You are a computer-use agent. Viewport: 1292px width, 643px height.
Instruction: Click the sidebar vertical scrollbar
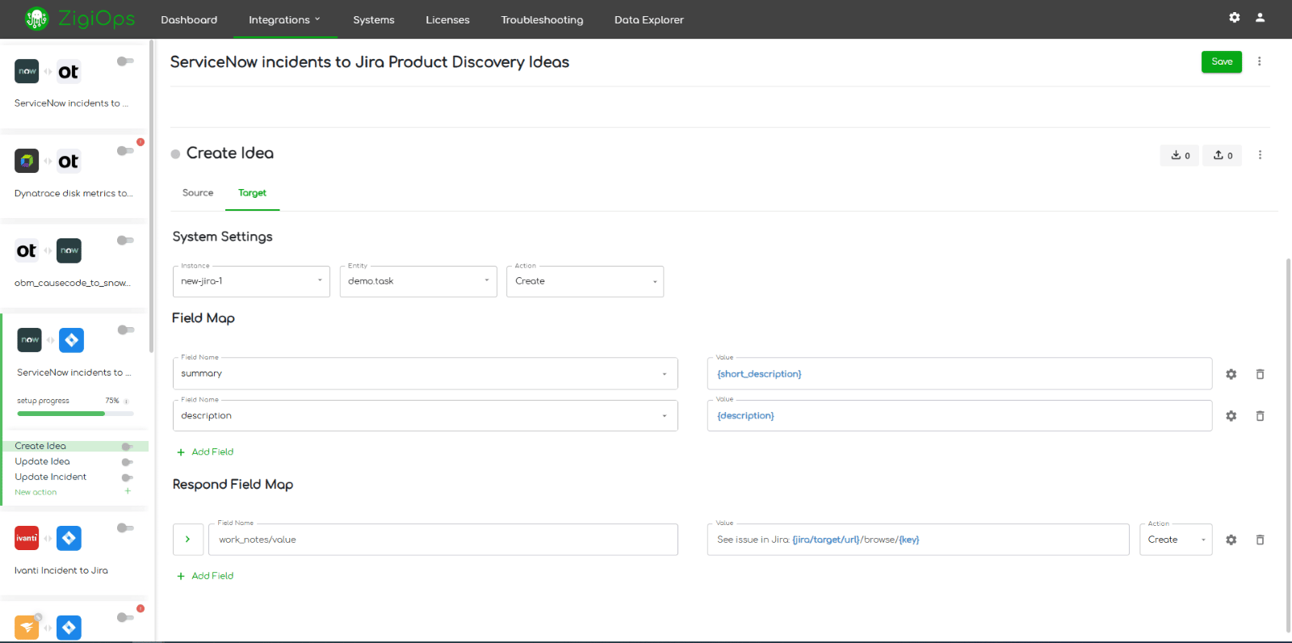(151, 198)
